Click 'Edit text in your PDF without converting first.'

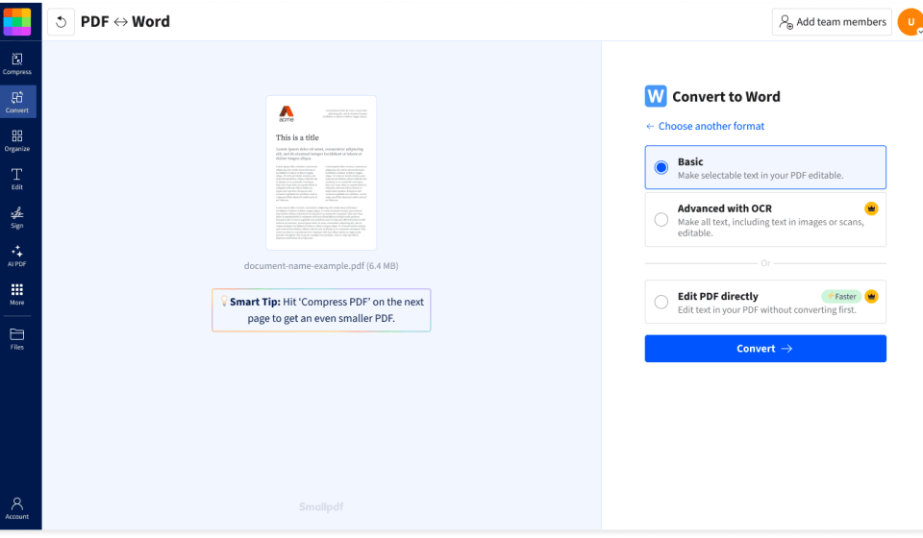click(766, 310)
